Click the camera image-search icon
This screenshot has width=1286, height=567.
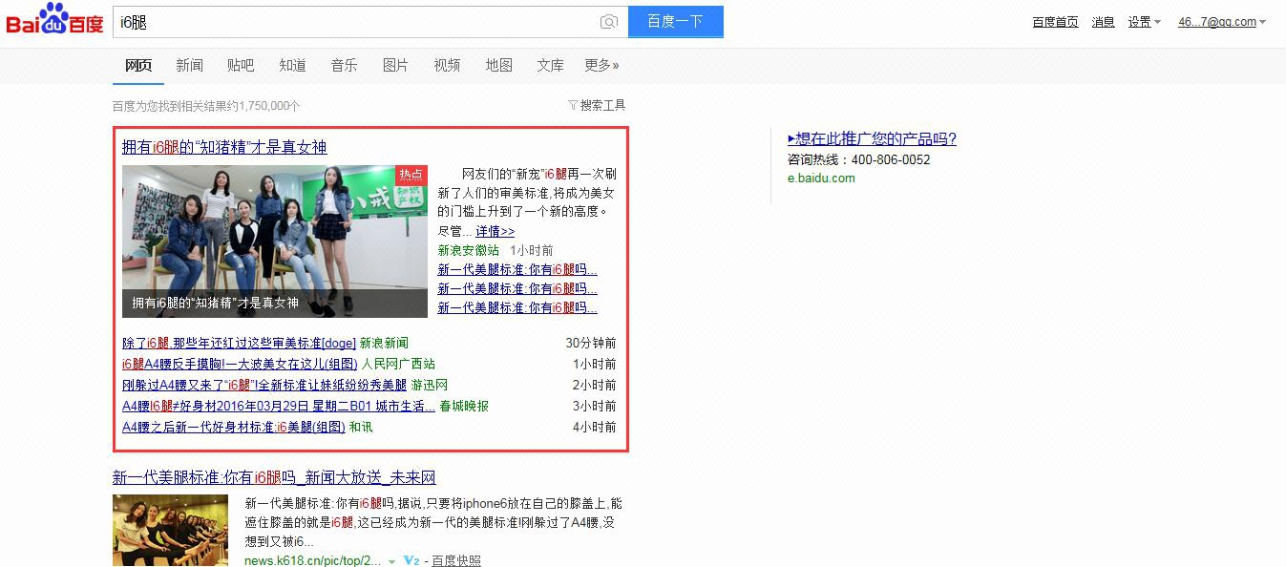tap(608, 22)
